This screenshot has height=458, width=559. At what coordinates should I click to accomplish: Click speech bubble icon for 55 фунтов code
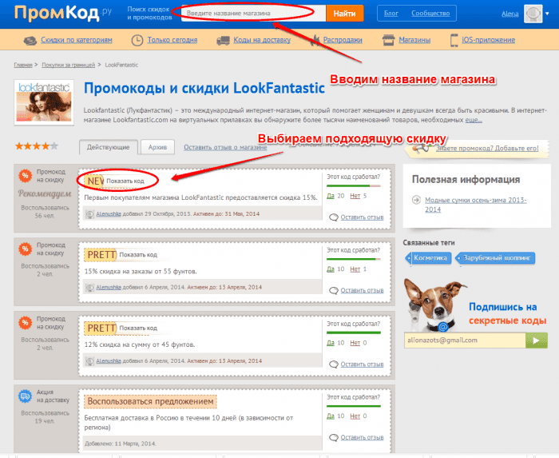pos(334,291)
